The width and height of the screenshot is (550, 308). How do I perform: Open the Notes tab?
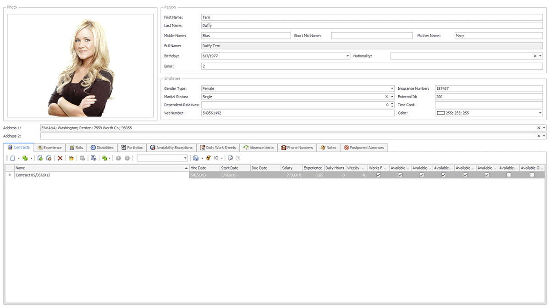(x=328, y=148)
